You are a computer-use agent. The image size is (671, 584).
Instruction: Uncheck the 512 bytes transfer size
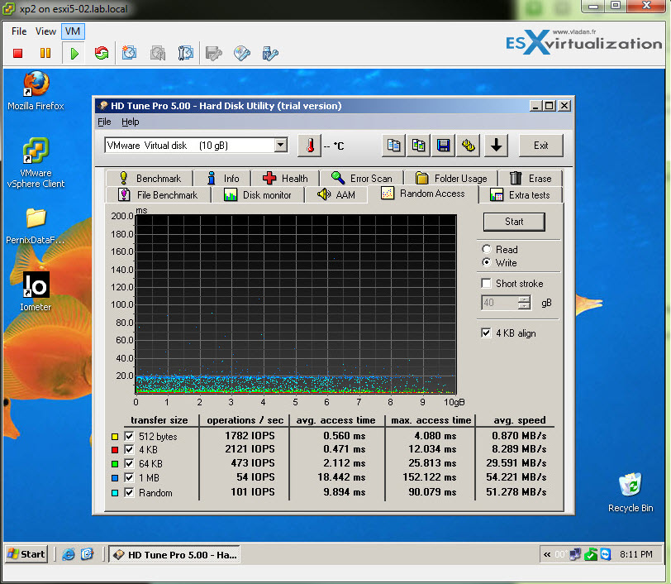(129, 436)
